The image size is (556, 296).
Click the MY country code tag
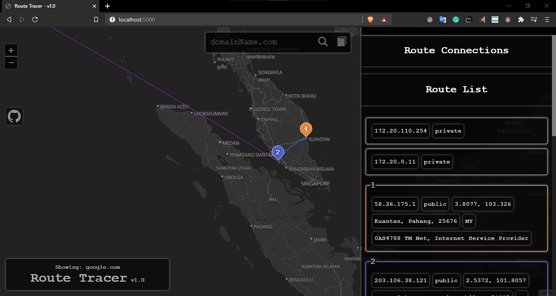(x=469, y=221)
